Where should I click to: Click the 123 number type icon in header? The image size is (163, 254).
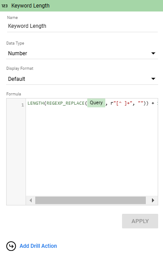click(4, 6)
